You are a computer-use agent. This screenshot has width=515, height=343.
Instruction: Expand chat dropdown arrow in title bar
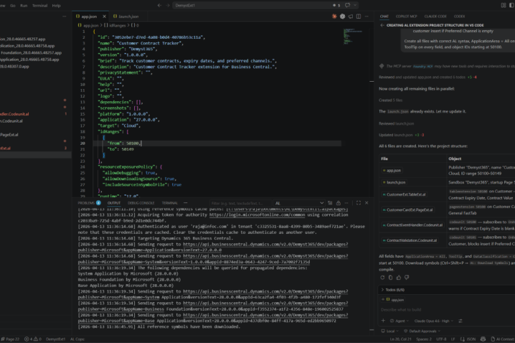click(355, 5)
